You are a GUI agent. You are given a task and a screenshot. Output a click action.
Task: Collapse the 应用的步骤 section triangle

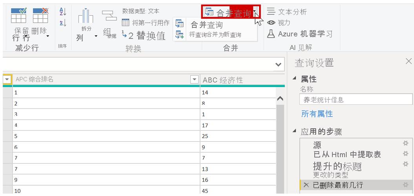294,131
